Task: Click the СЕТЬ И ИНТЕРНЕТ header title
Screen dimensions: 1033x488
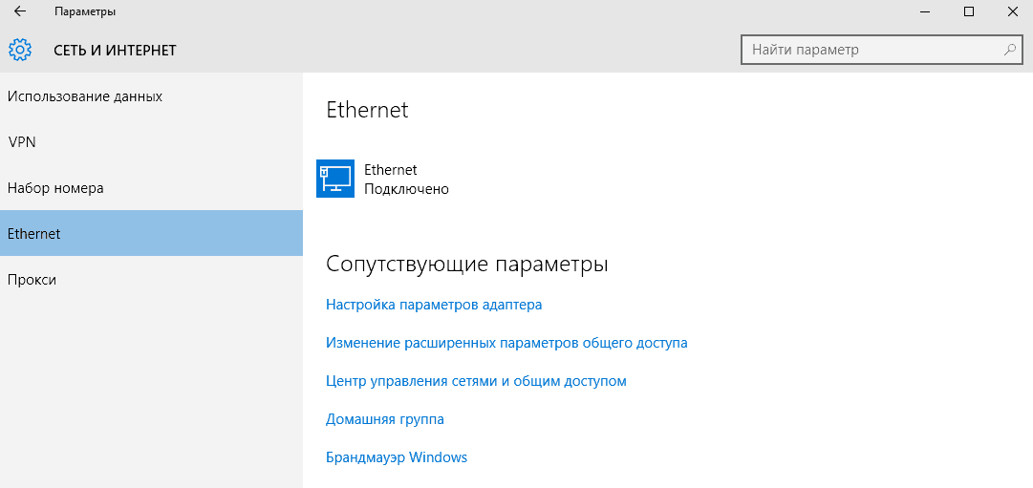Action: (115, 50)
